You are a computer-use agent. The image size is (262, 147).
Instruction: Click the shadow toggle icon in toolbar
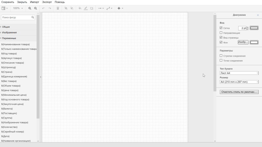click(x=92, y=8)
